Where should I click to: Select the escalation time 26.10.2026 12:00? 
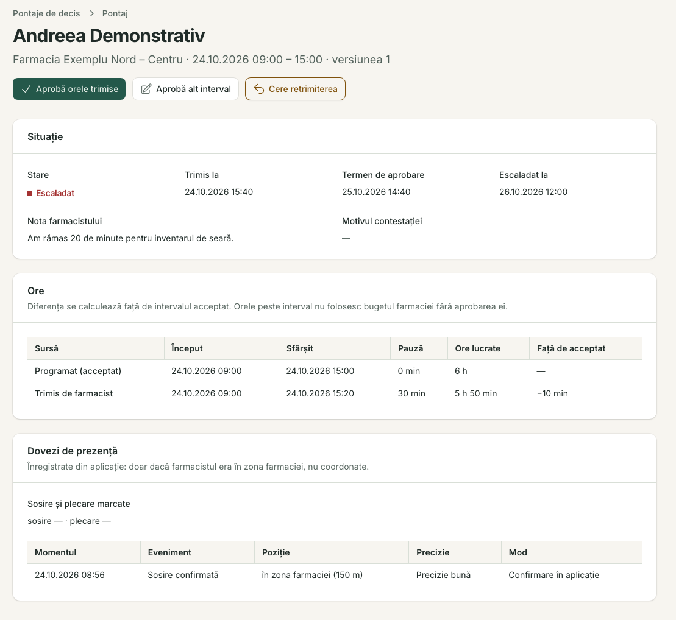(533, 192)
